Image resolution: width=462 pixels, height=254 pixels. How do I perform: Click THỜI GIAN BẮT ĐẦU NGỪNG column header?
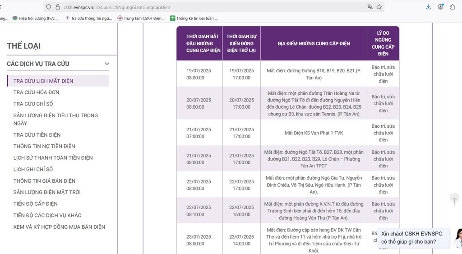(x=199, y=43)
